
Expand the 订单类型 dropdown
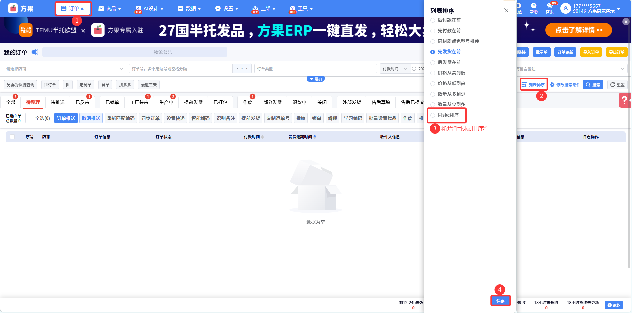(x=315, y=69)
